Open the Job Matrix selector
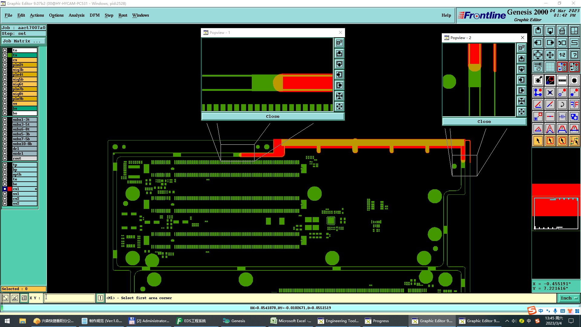581x327 pixels. click(x=24, y=41)
